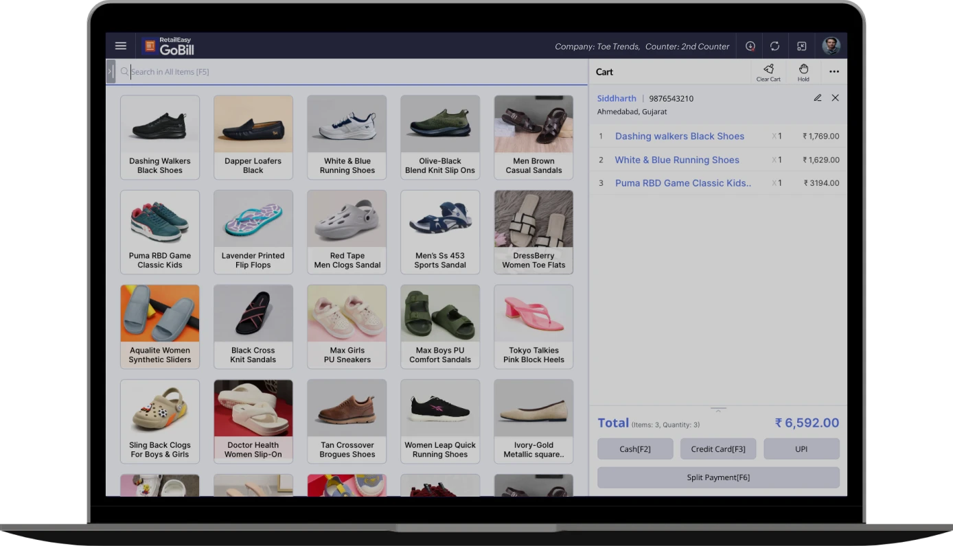Refresh data with the sync icon
953x546 pixels.
775,46
